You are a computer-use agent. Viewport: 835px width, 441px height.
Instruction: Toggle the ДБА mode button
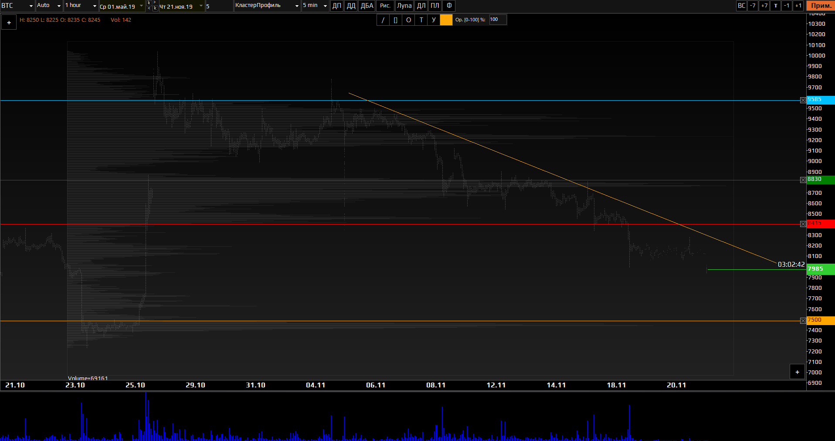[x=367, y=6]
